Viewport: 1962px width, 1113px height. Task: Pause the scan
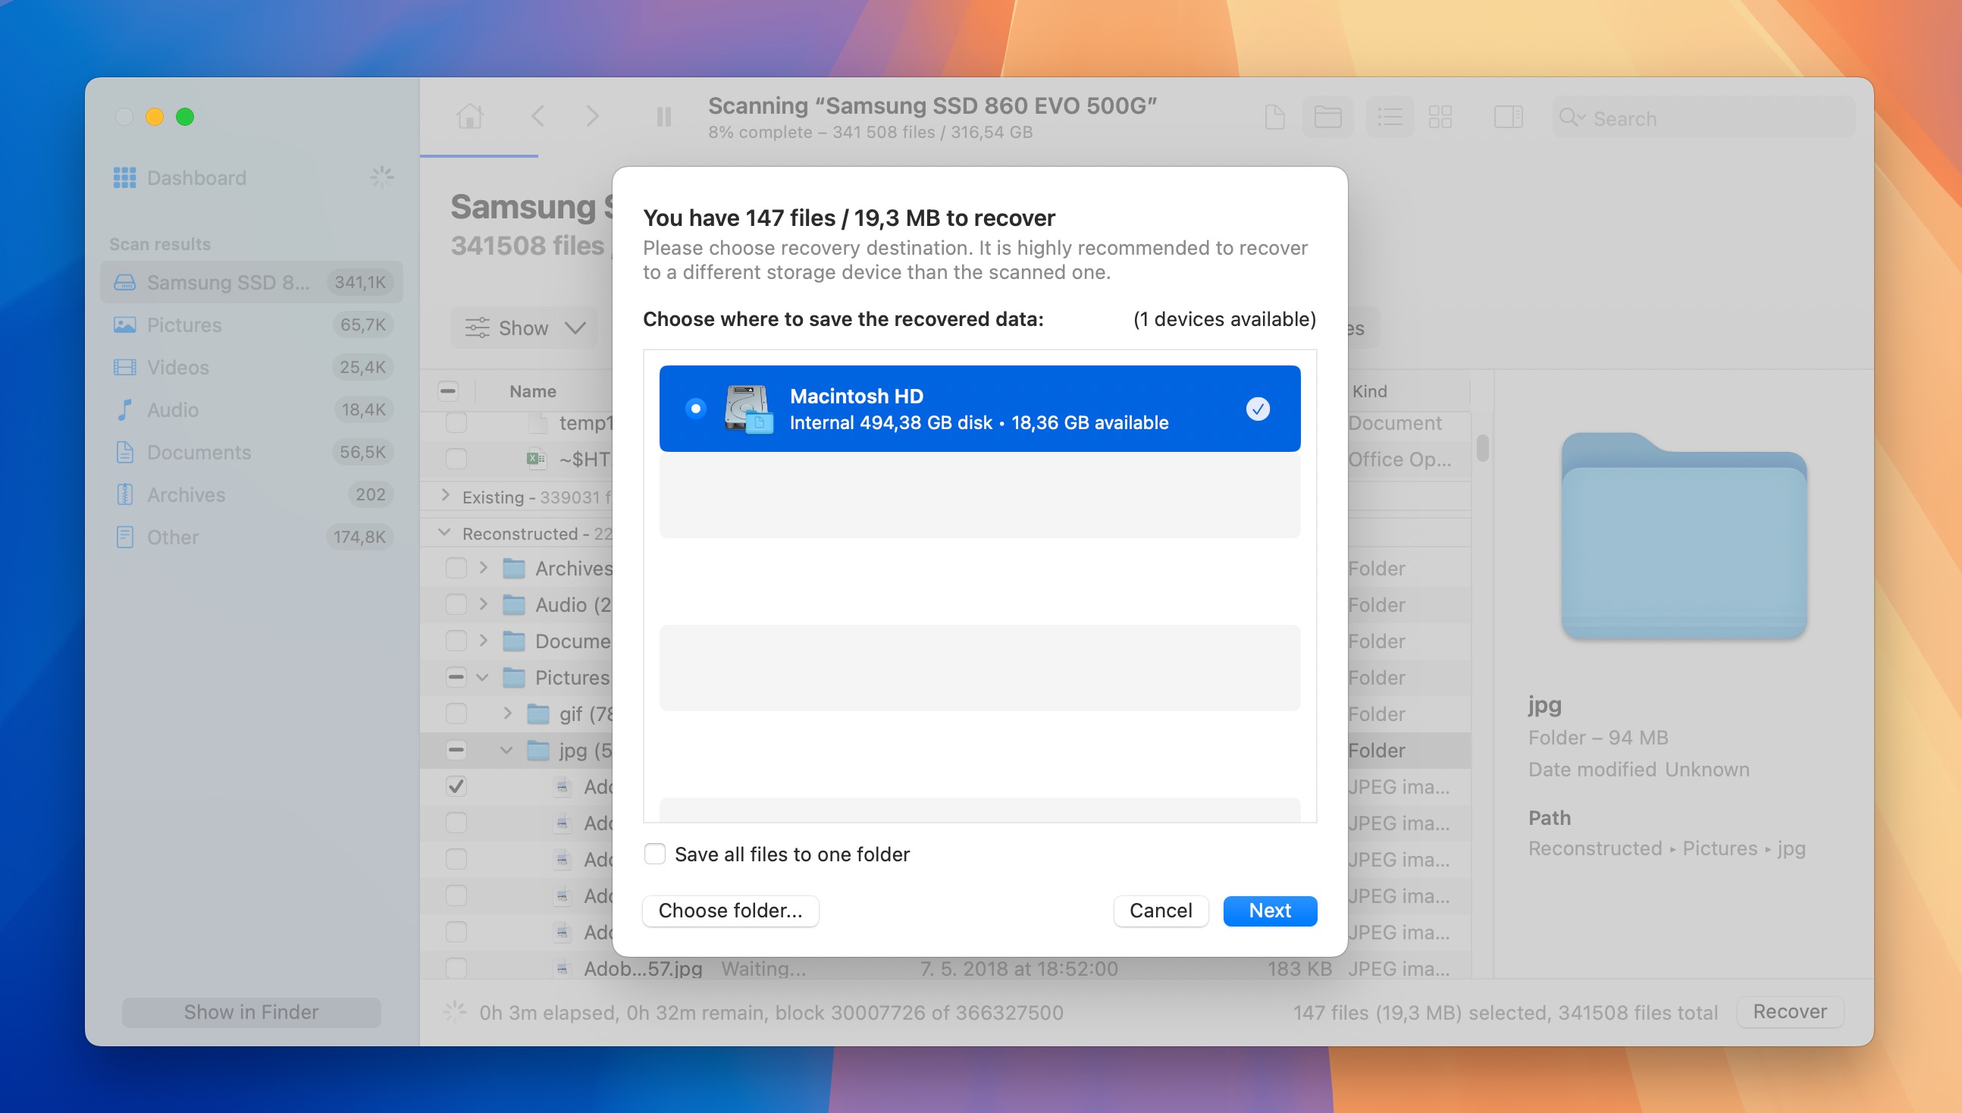coord(663,117)
